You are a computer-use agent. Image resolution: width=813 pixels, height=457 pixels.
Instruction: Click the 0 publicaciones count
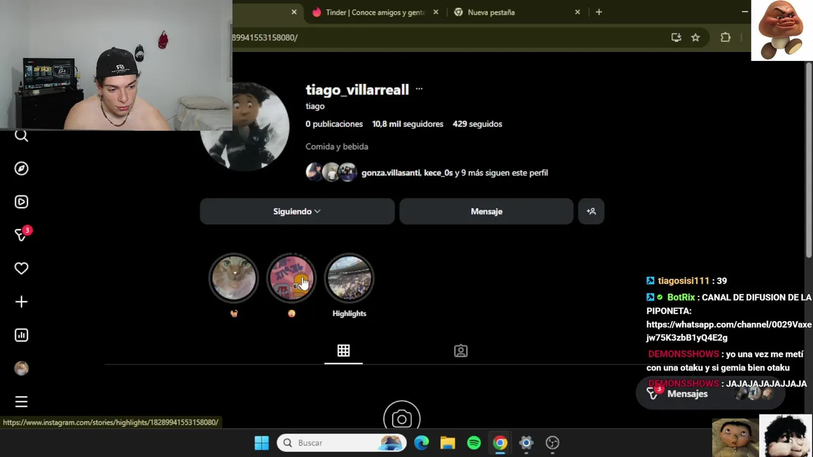(334, 124)
